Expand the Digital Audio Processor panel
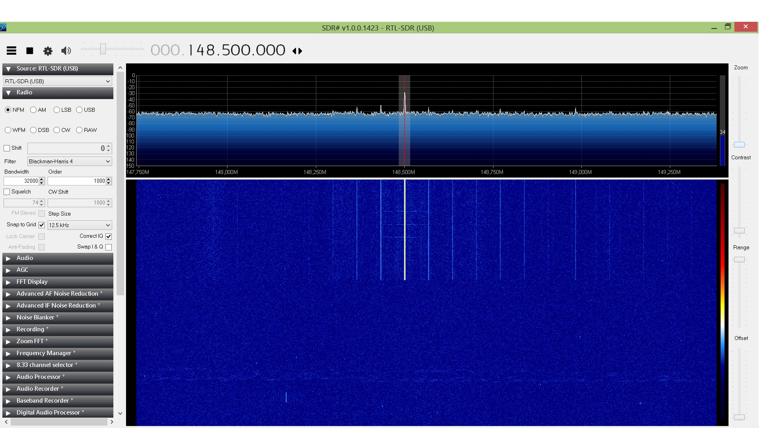This screenshot has width=761, height=428. point(58,413)
